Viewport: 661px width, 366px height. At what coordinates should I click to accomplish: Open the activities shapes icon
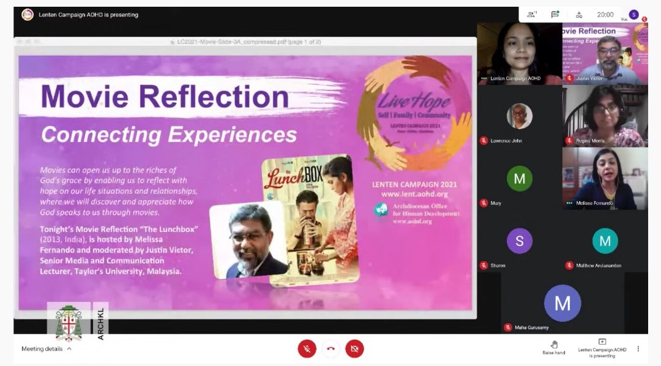tap(579, 14)
